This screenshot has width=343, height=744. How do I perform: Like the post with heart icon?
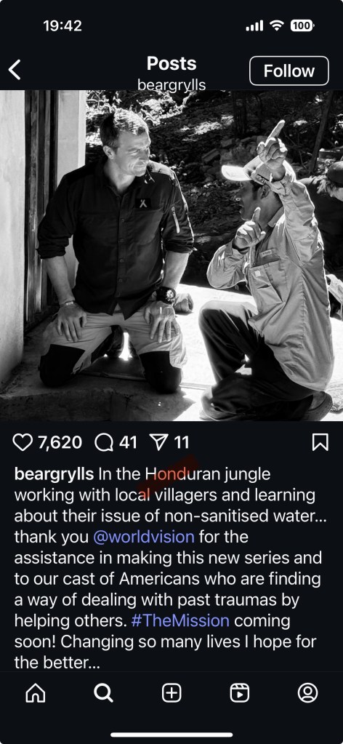[23, 443]
